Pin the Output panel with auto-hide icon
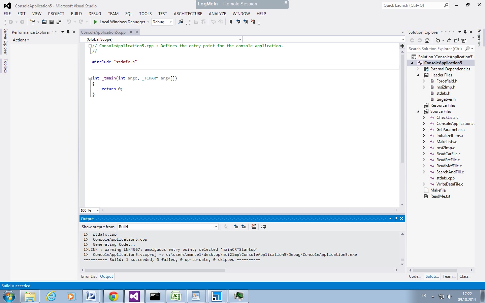The image size is (485, 303). point(396,218)
